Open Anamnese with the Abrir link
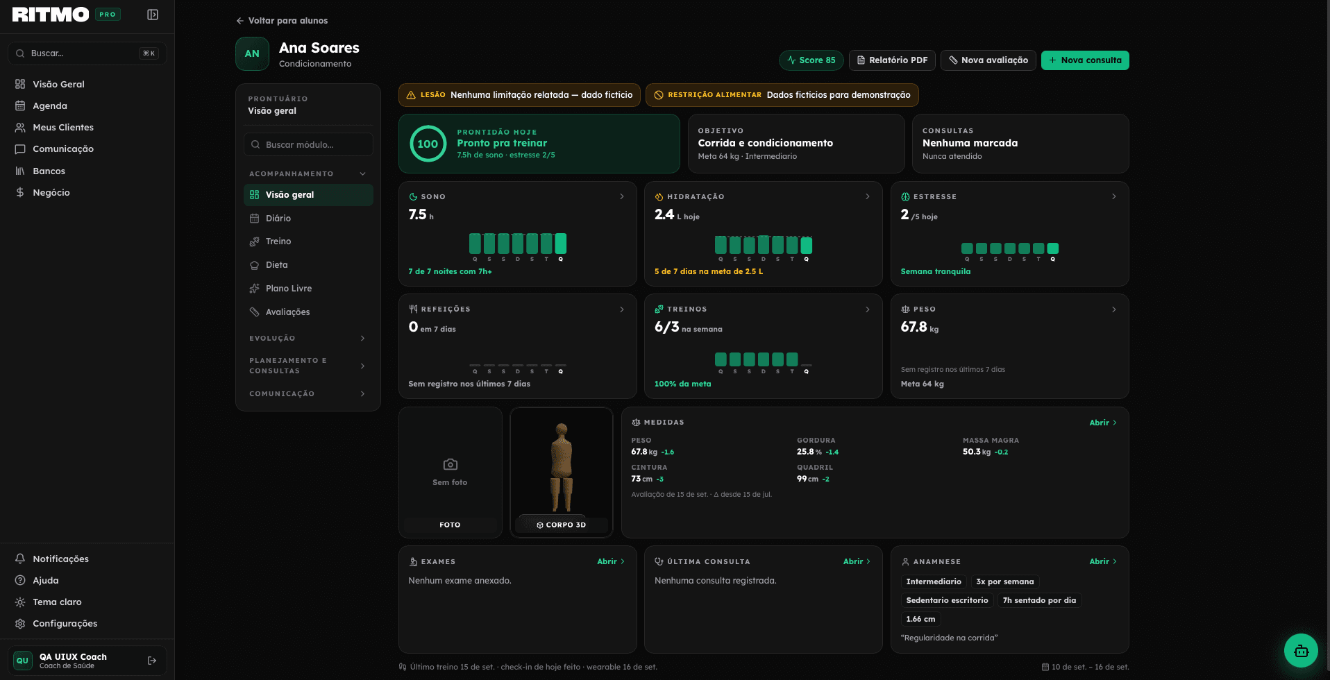The image size is (1330, 680). click(1103, 561)
